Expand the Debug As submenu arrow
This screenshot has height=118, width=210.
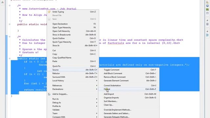point(97,103)
